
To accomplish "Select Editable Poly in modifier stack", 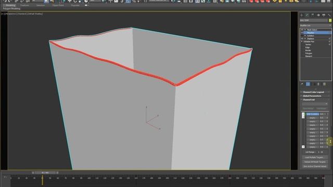I will [309, 42].
